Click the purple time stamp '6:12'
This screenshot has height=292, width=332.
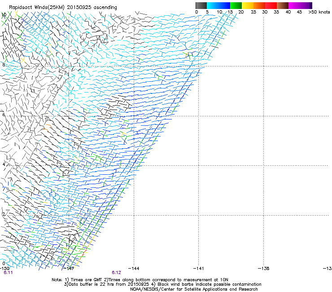pyautogui.click(x=116, y=273)
